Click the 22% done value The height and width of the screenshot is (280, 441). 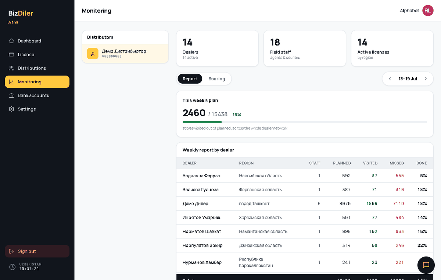(422, 246)
